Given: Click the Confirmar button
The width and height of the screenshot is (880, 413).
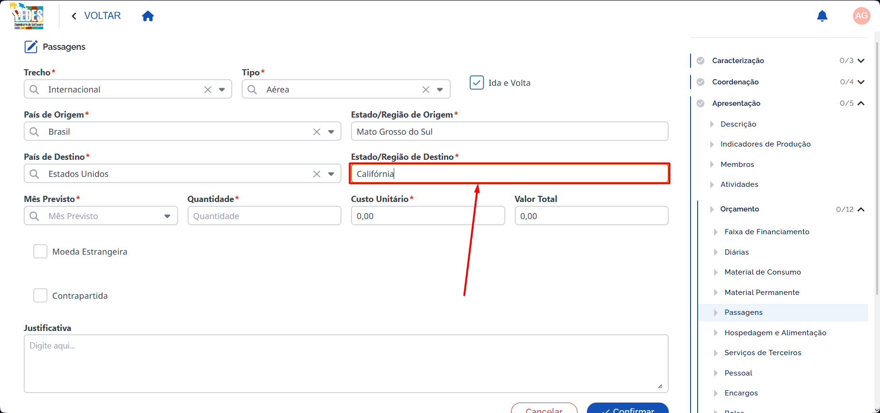Looking at the screenshot, I should 628,408.
